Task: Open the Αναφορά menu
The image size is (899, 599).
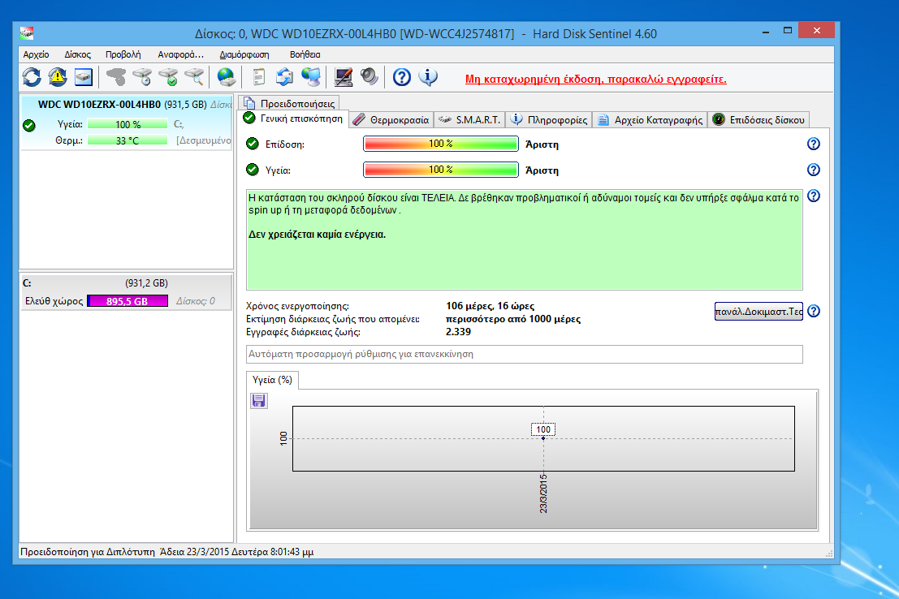Action: point(180,54)
